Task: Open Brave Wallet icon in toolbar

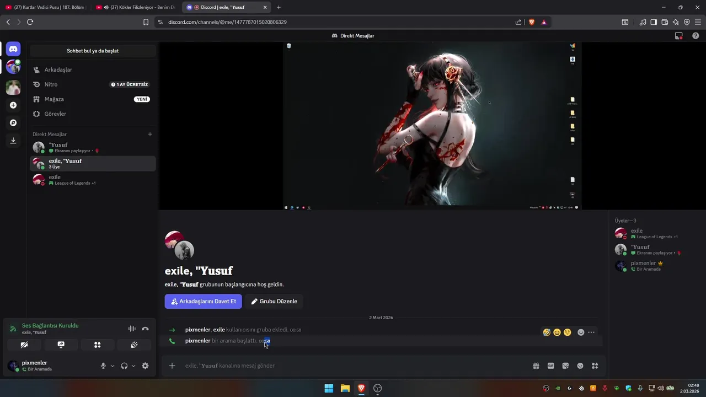Action: pos(665,22)
